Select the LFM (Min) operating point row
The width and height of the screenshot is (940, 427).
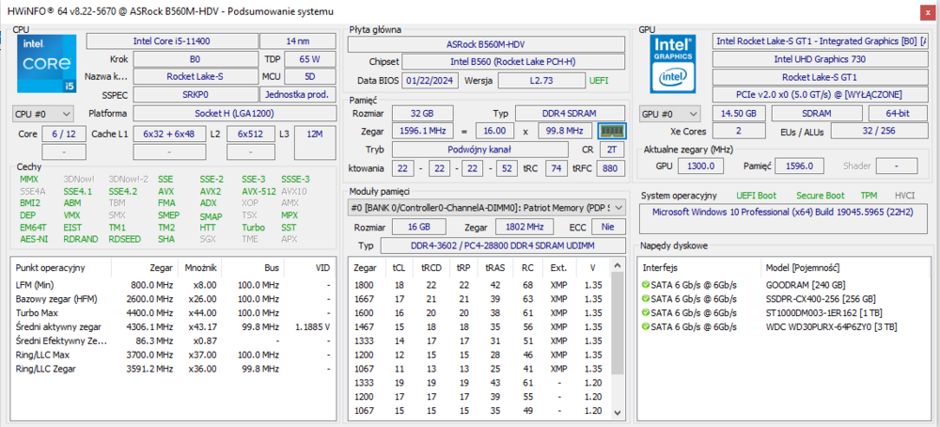click(x=173, y=285)
